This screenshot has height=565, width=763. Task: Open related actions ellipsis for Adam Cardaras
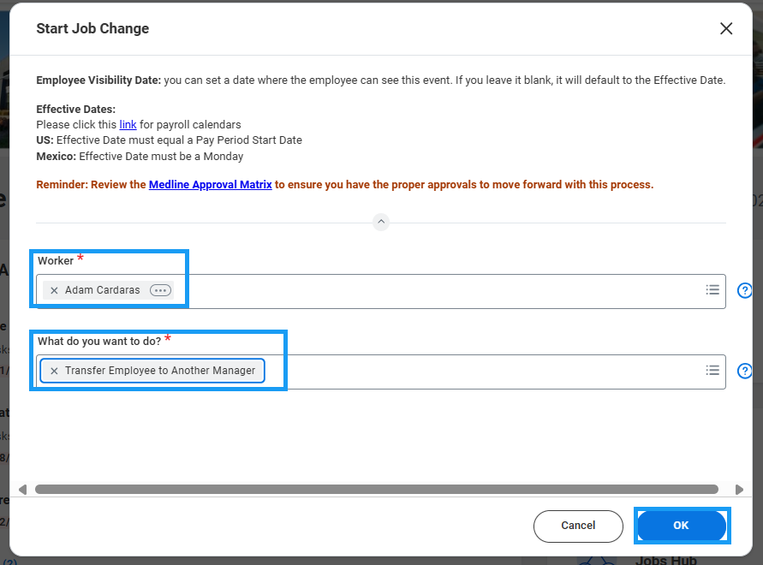[x=160, y=290]
